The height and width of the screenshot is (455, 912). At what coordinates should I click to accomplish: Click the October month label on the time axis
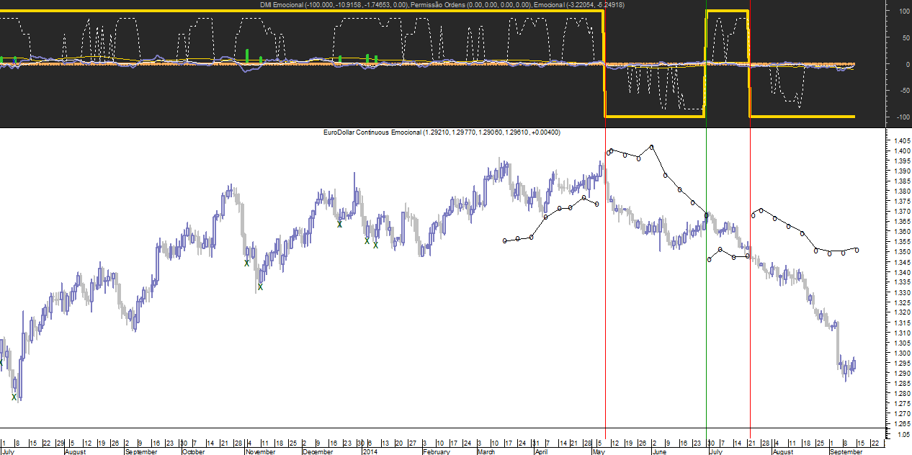(193, 452)
